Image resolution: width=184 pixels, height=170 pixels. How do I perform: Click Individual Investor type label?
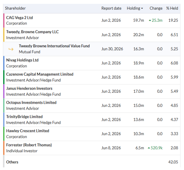point(22,151)
